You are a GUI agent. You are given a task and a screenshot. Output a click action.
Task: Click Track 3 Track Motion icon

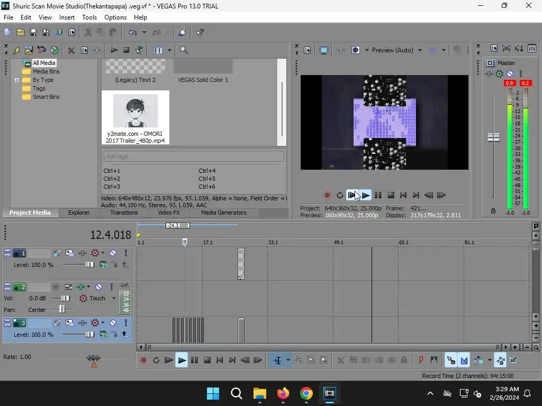69,323
